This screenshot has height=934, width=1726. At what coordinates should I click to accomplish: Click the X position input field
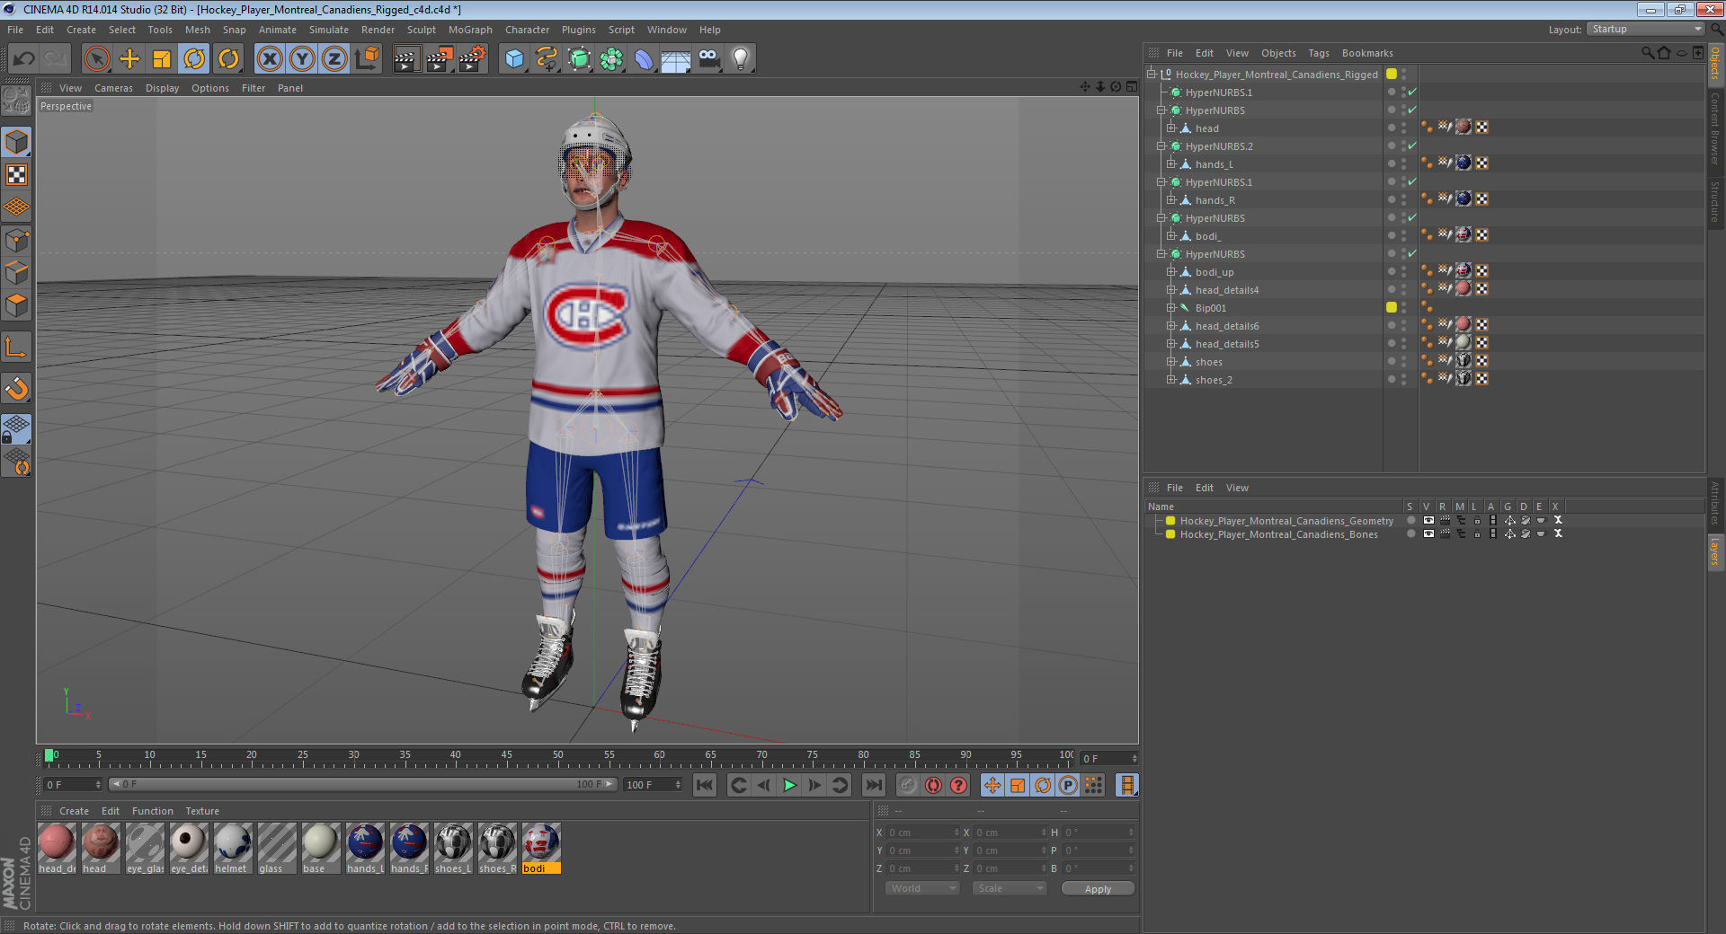click(922, 833)
